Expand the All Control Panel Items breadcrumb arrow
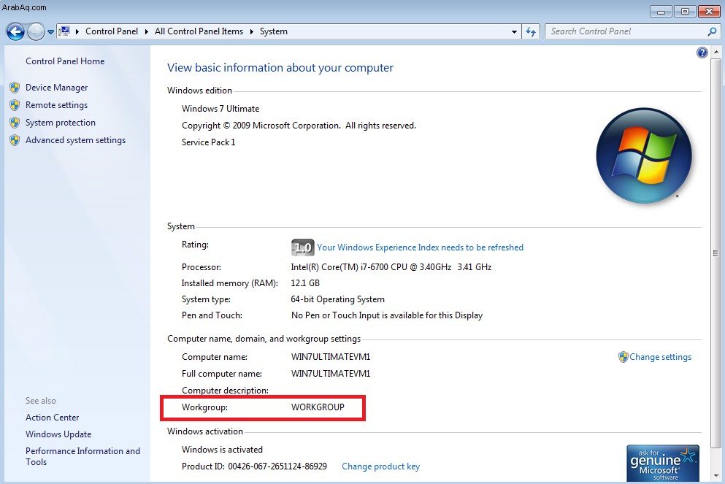725x484 pixels. [252, 31]
